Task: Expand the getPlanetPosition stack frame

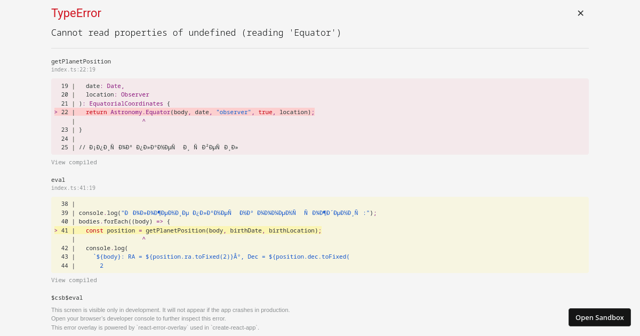Action: click(81, 61)
